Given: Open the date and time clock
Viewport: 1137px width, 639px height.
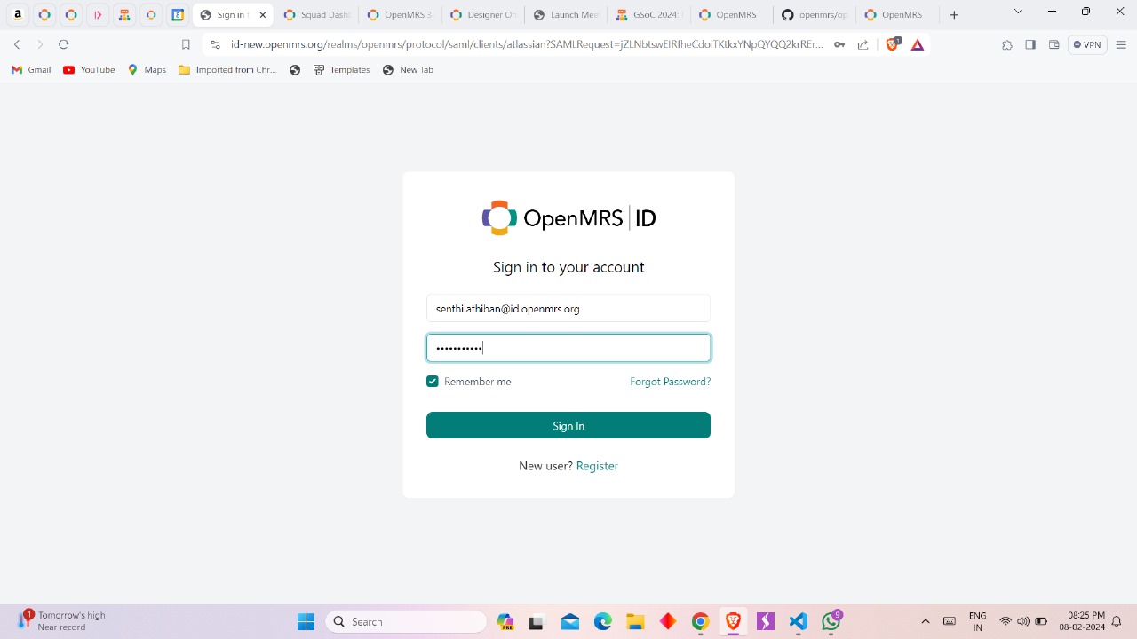Looking at the screenshot, I should pos(1081,621).
